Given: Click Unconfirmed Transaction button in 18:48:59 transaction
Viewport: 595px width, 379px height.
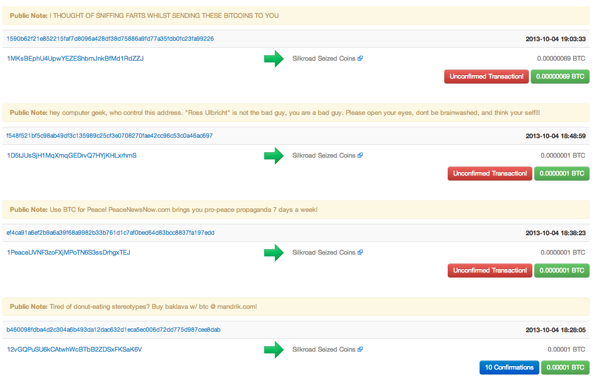Looking at the screenshot, I should pyautogui.click(x=490, y=174).
